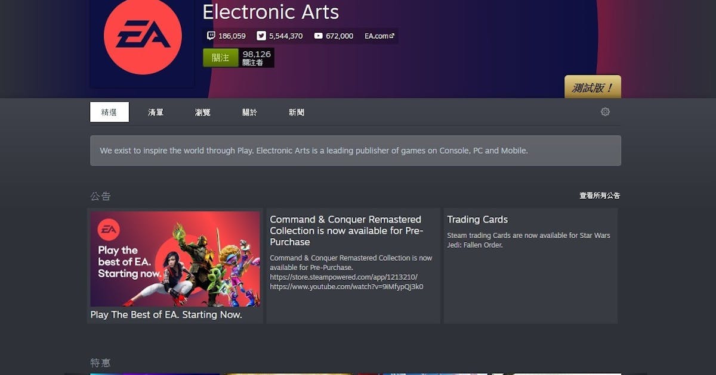Screen dimensions: 716x375
Task: Open the 關於 tab
Action: coord(249,112)
